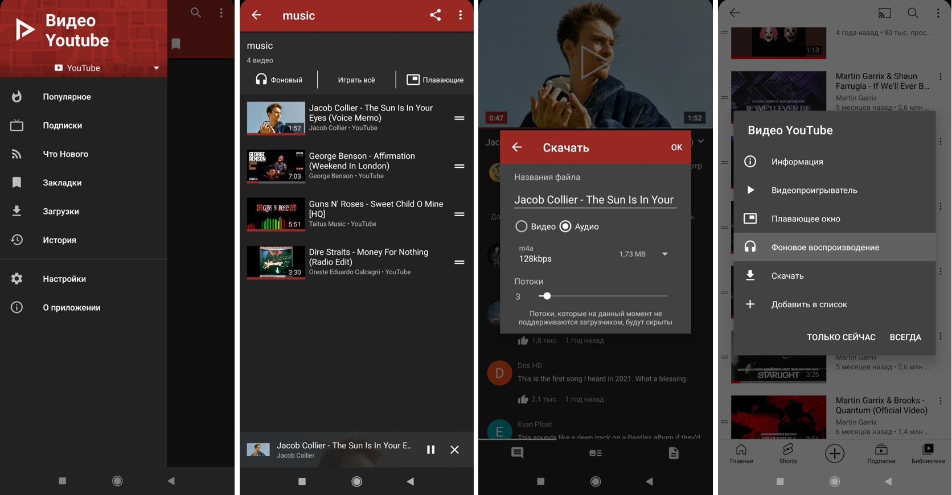Click the cast icon in top bar

point(884,13)
